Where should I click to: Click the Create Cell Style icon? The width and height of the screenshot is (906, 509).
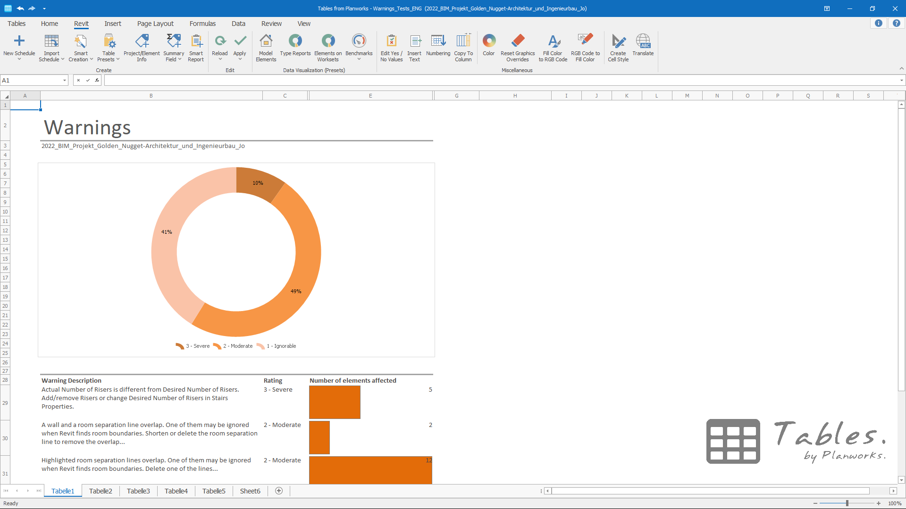(618, 41)
